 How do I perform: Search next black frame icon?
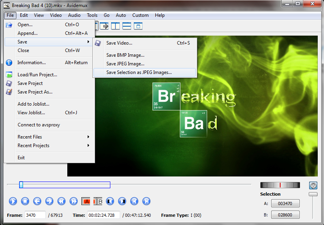click(x=122, y=201)
